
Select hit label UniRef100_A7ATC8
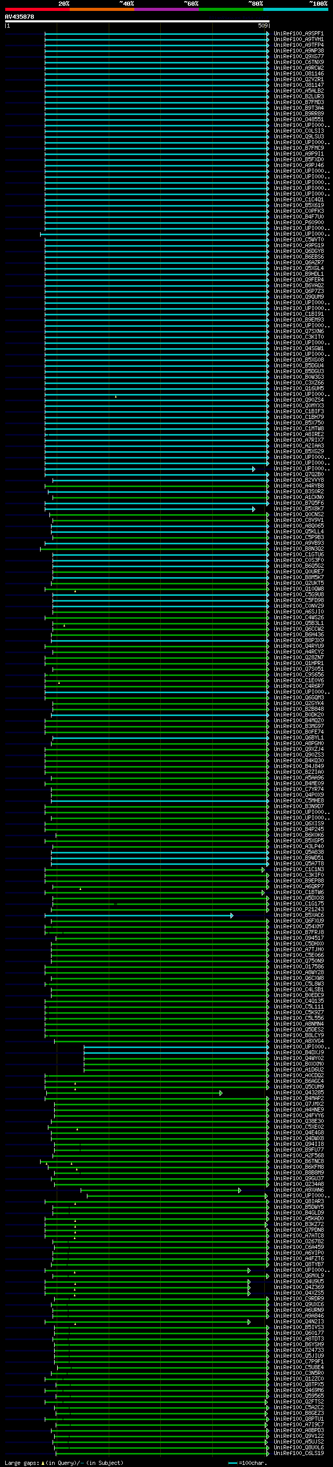298,1235
